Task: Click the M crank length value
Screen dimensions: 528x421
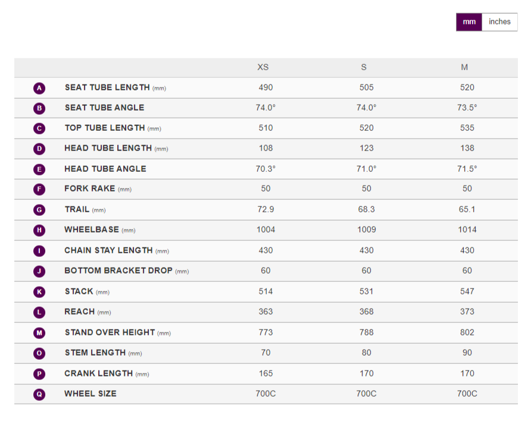Action: (467, 373)
